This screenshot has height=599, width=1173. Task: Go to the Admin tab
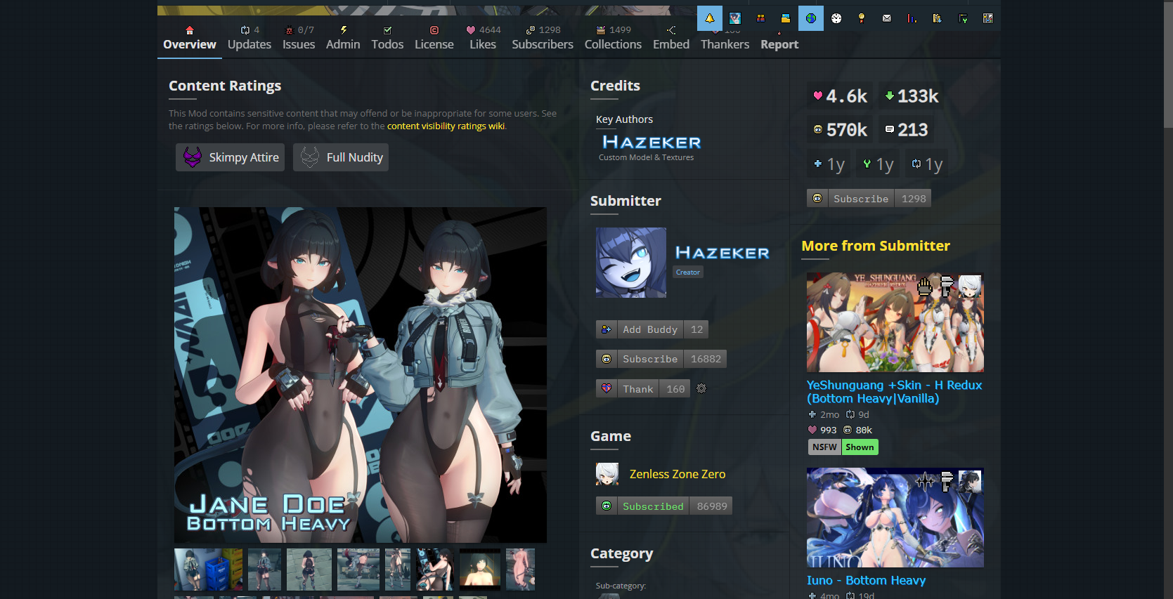[x=343, y=38]
